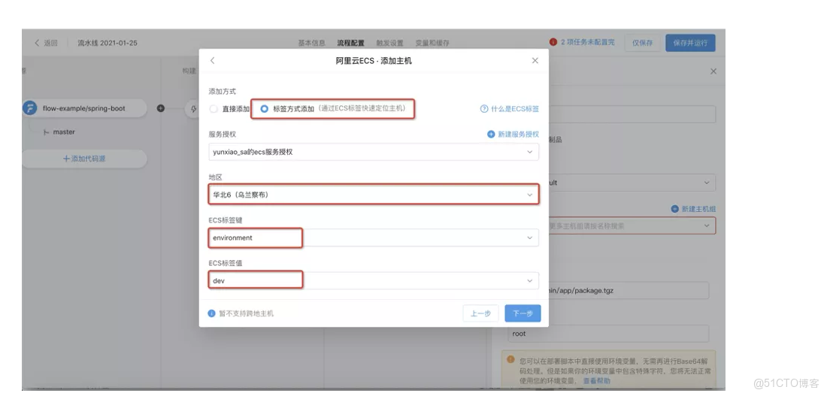
Task: Expand the ECS标签值 dev dropdown
Action: 374,280
